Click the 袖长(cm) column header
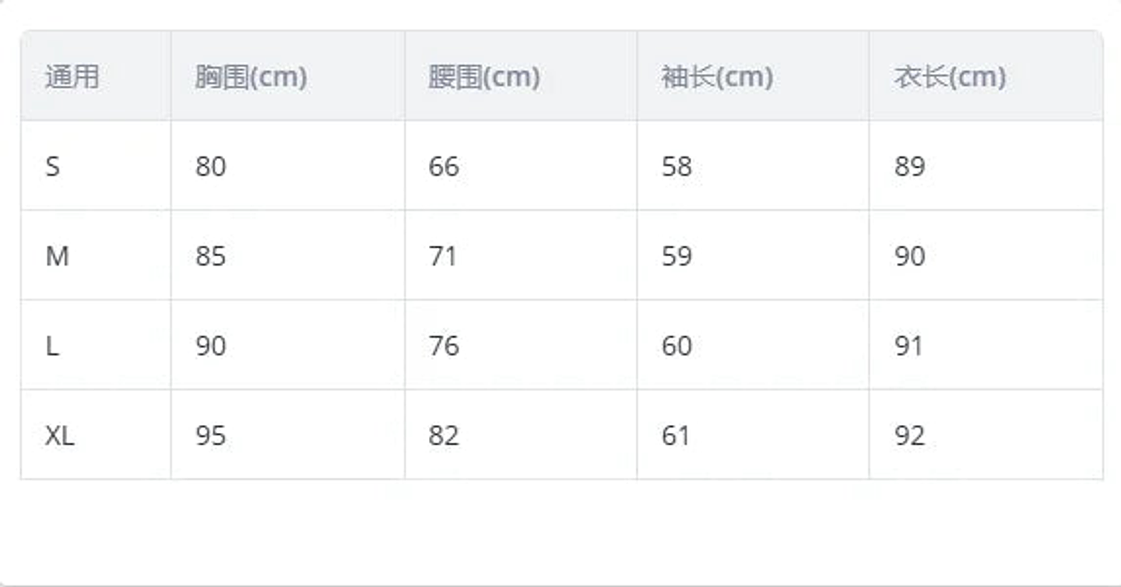 717,77
